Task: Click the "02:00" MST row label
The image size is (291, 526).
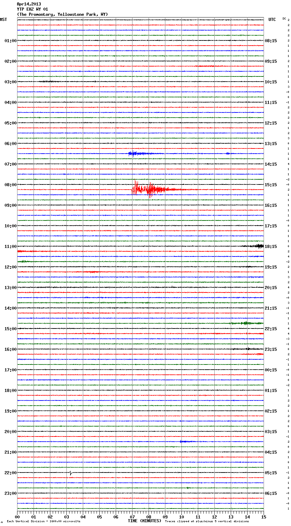Action: (x=11, y=61)
